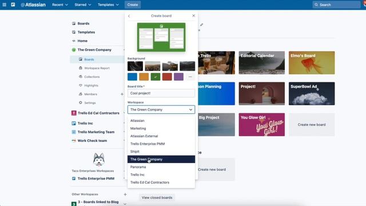
Task: Click View closed boards button
Action: tap(157, 197)
